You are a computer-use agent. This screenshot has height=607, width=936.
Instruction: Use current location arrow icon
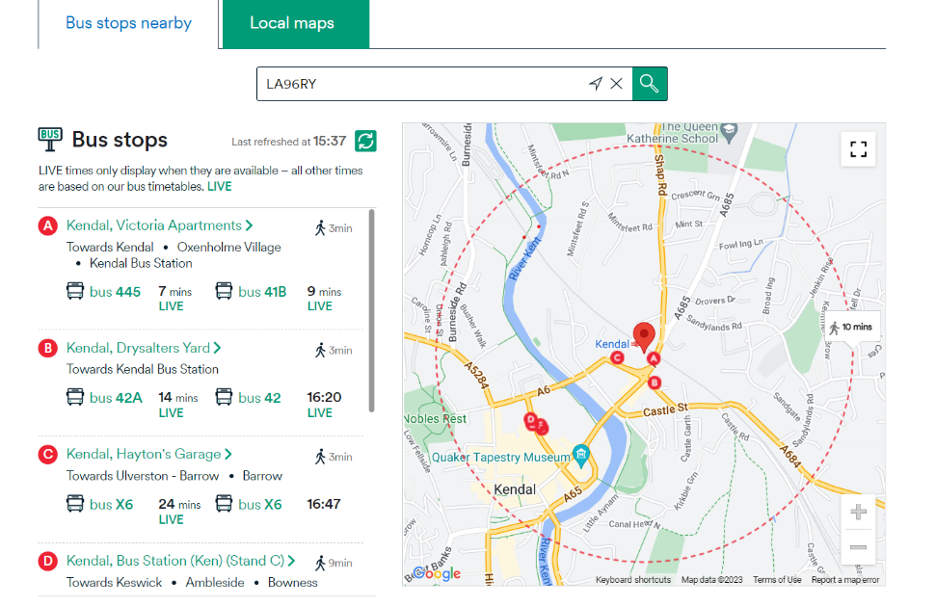pos(596,84)
